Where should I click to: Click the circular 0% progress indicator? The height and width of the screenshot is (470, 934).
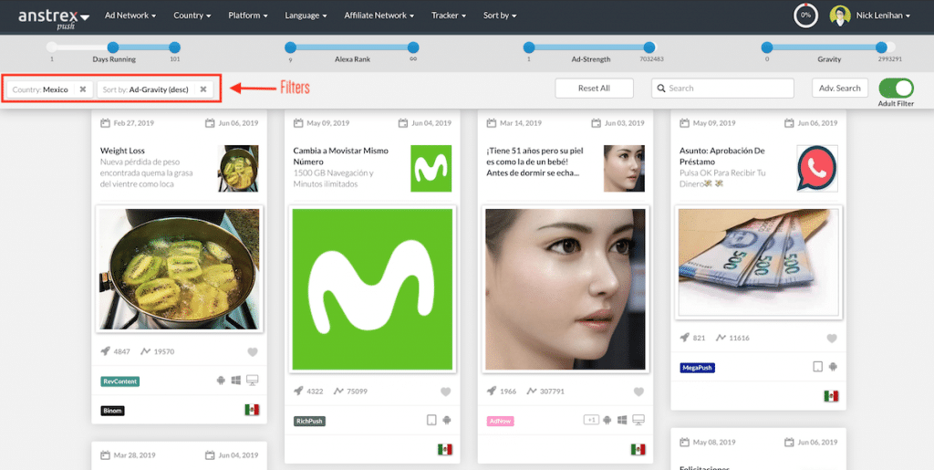click(805, 16)
